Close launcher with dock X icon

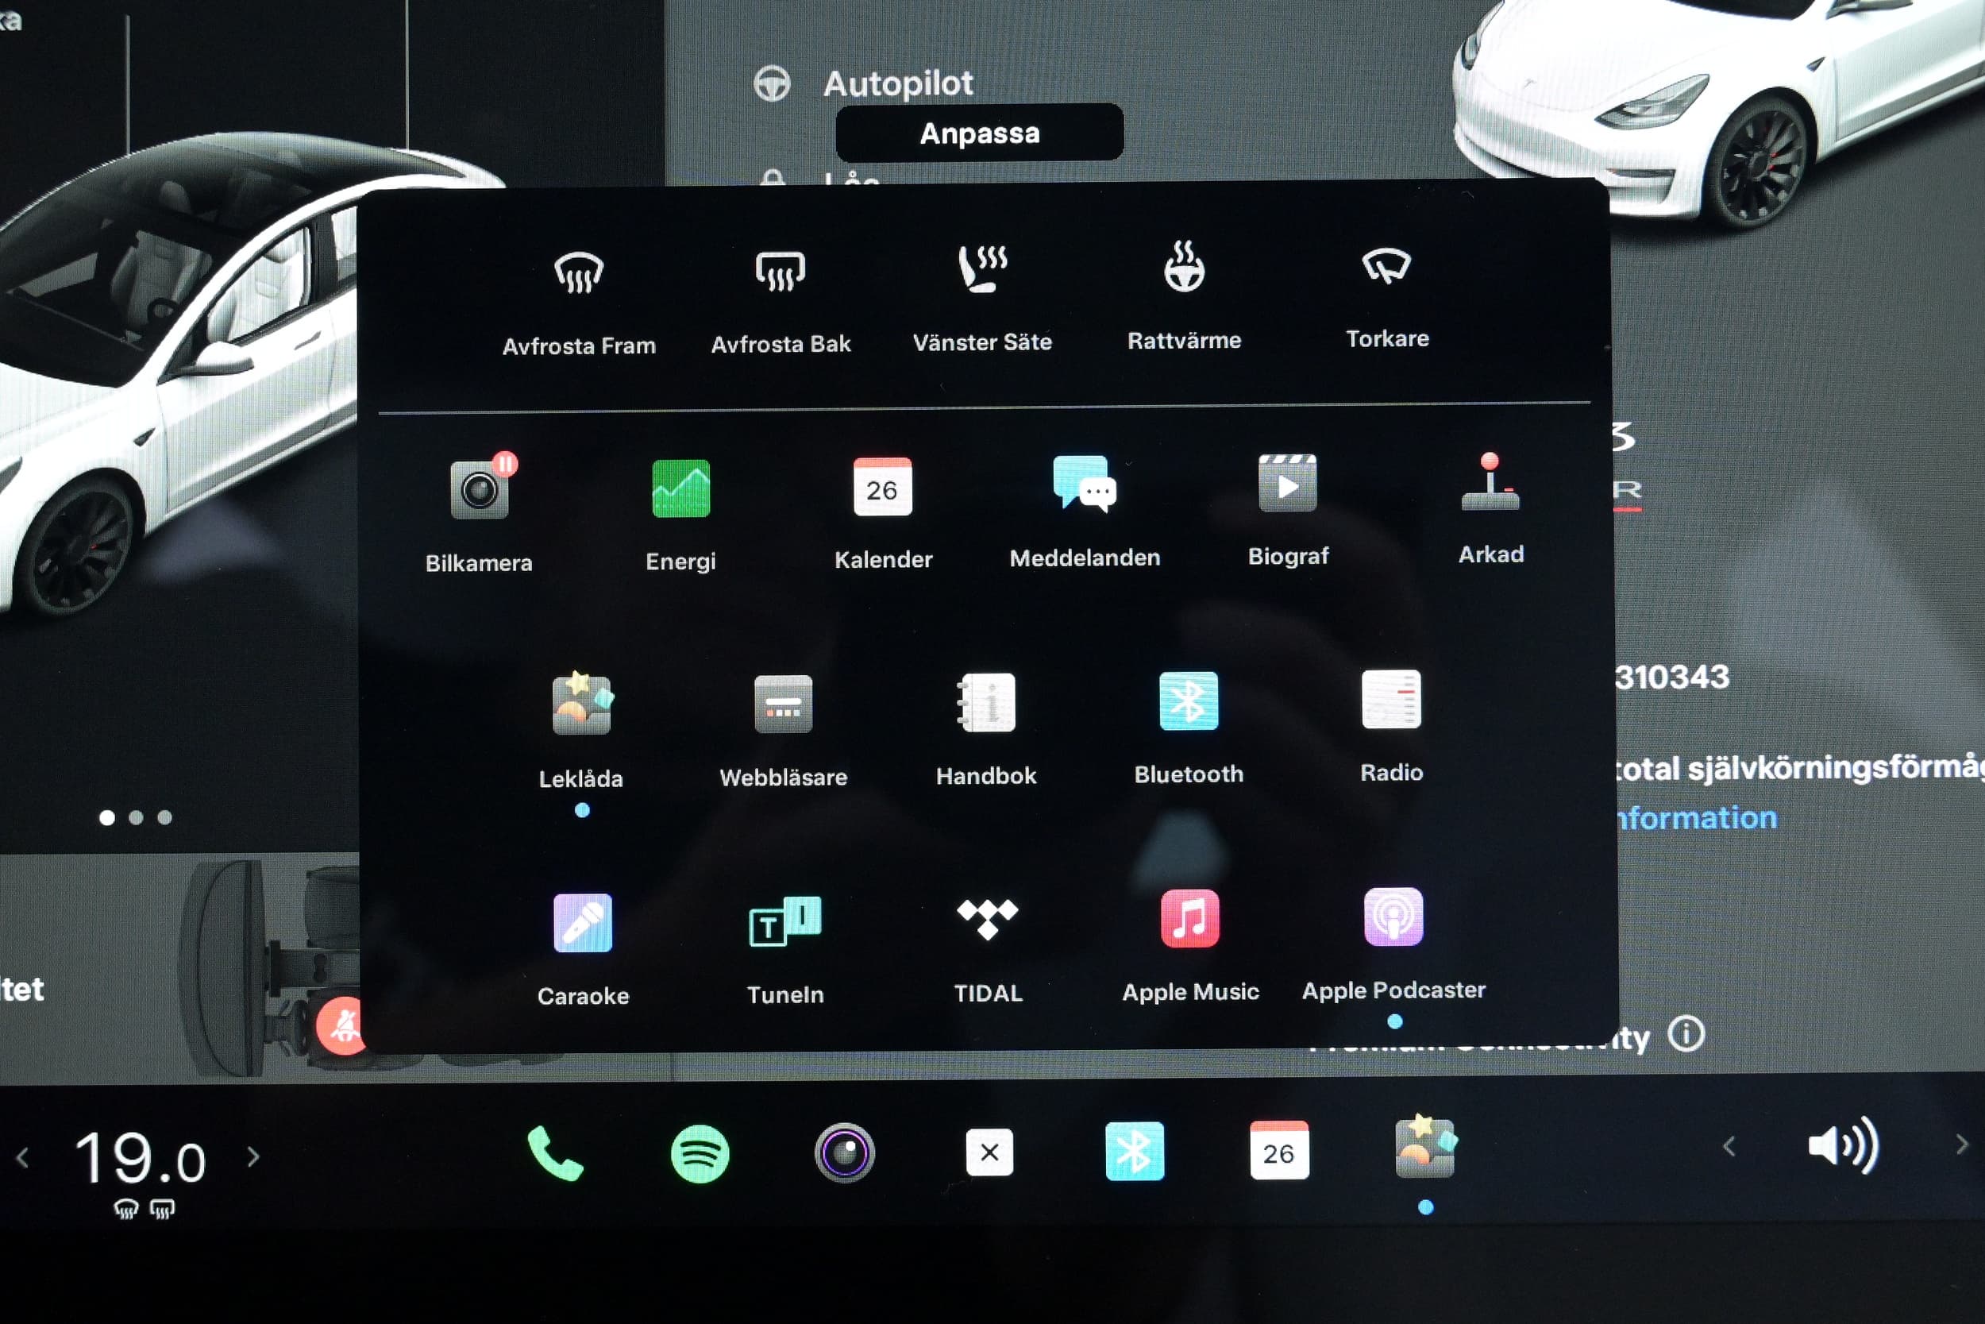(x=989, y=1152)
